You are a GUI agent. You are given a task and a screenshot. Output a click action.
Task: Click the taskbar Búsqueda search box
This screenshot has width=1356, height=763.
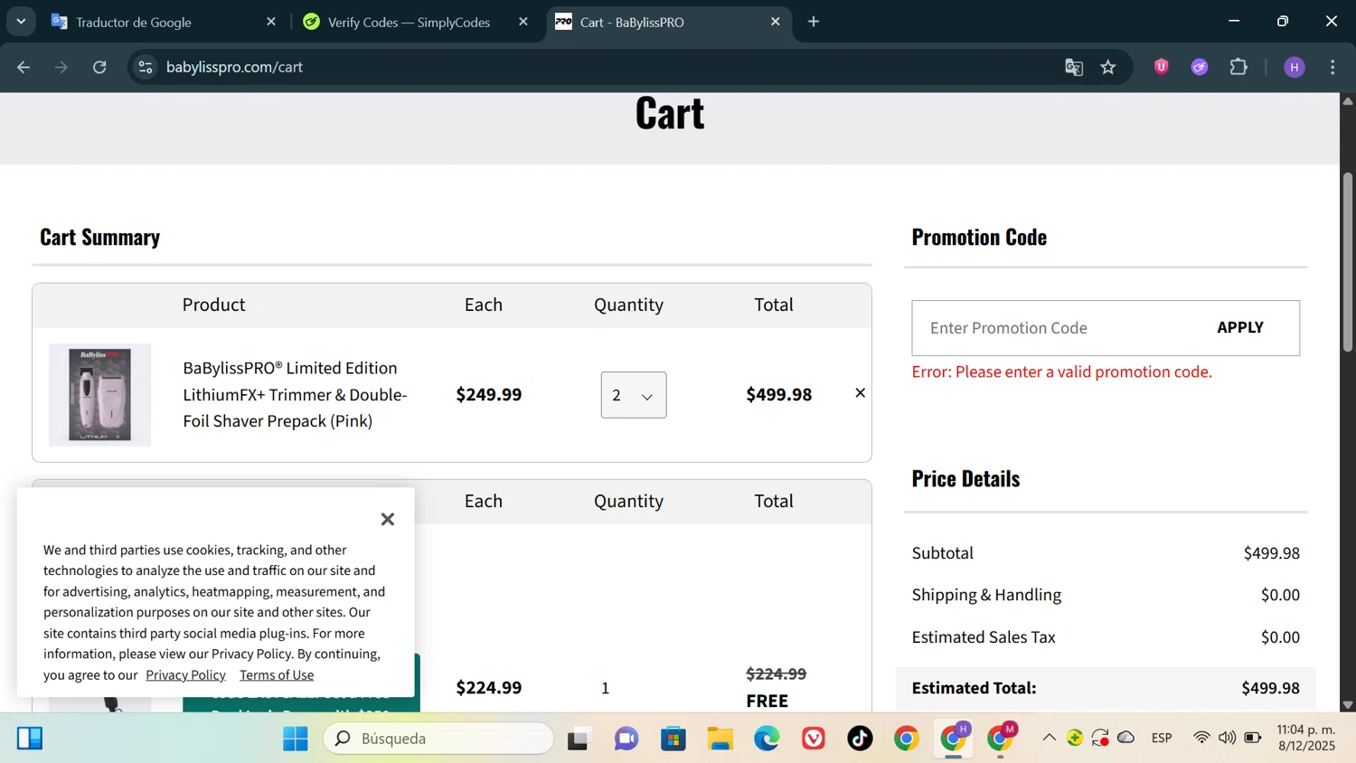coord(439,739)
